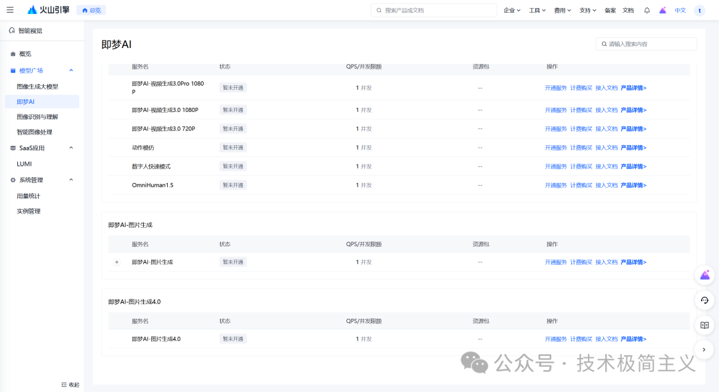Click 计费购买 for 动作模仿

click(581, 148)
